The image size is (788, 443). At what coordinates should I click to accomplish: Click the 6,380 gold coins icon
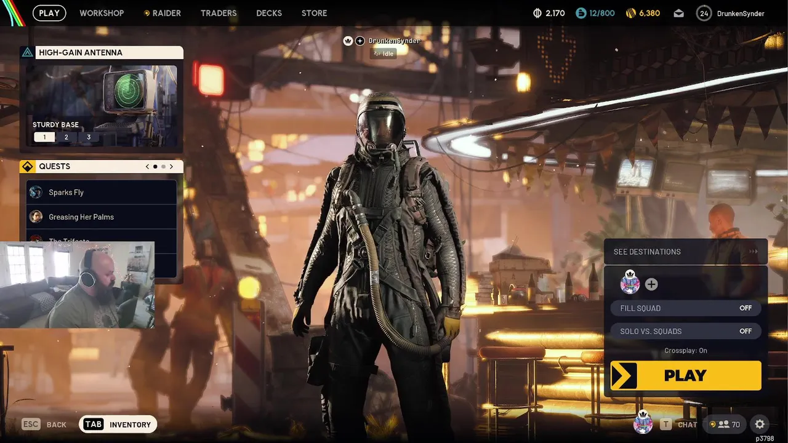pos(630,13)
